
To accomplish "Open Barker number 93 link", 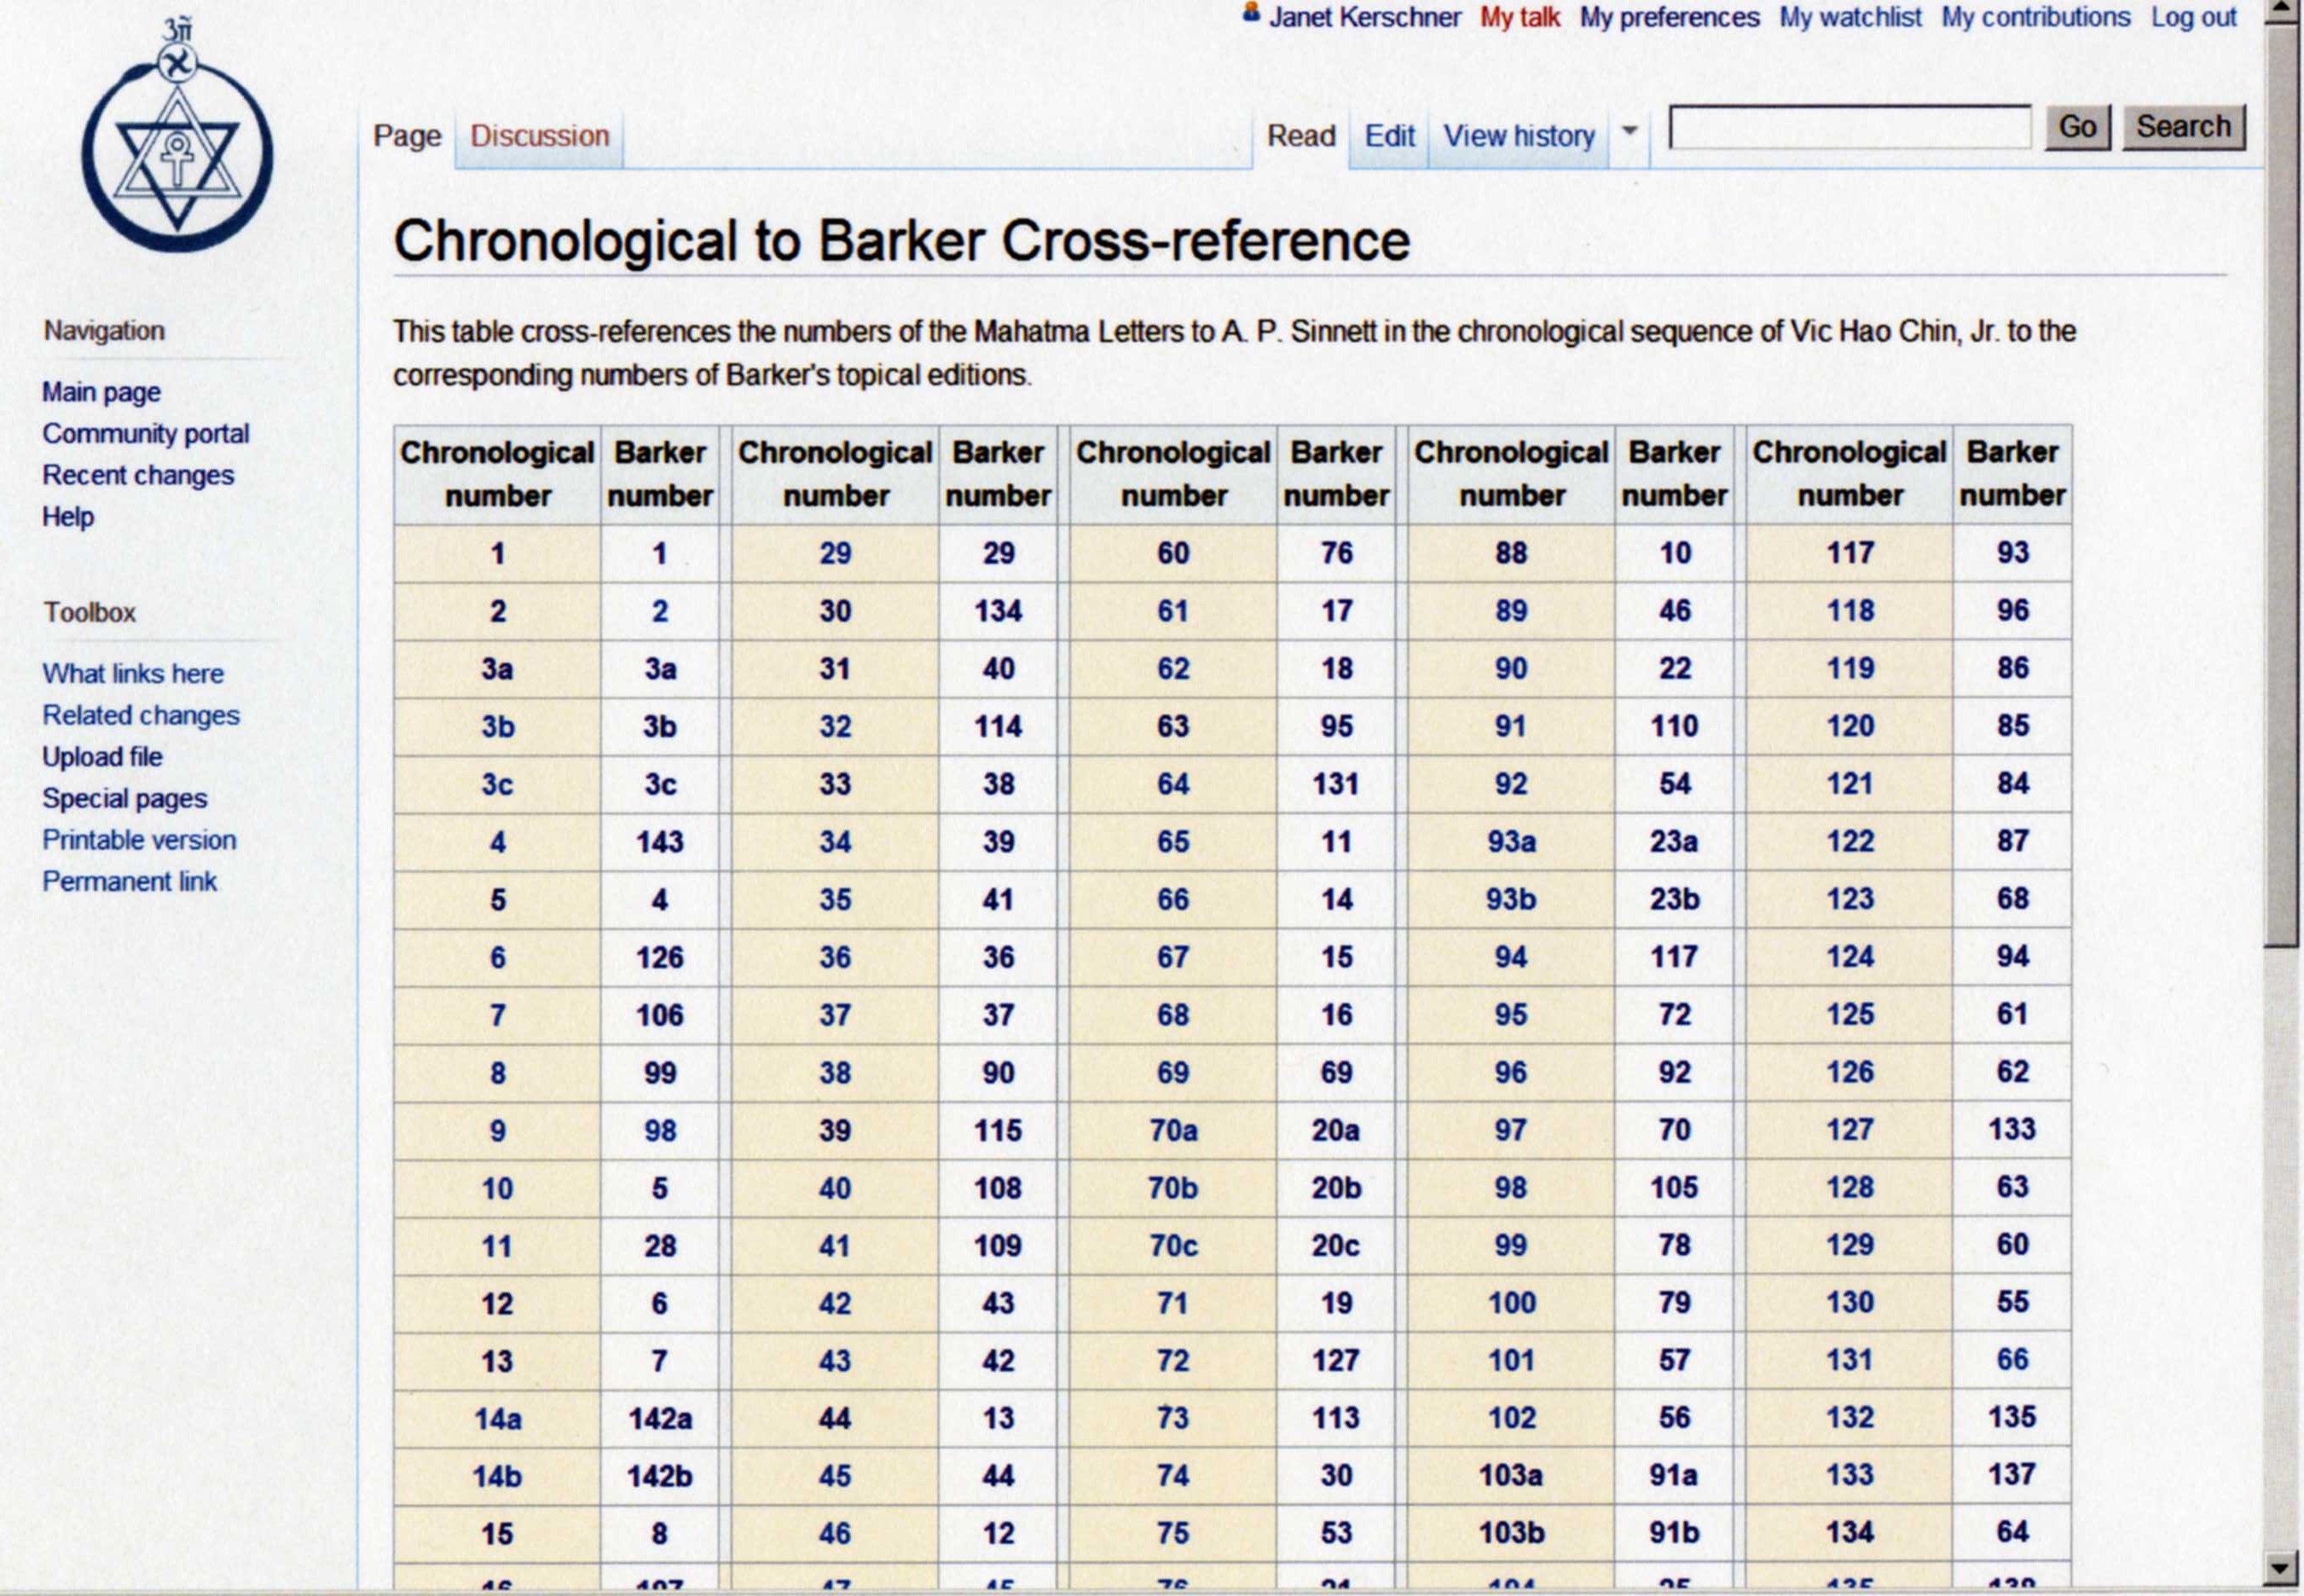I will 2013,553.
